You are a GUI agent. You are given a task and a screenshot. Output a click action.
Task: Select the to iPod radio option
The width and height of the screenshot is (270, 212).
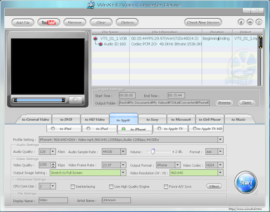(x=88, y=128)
